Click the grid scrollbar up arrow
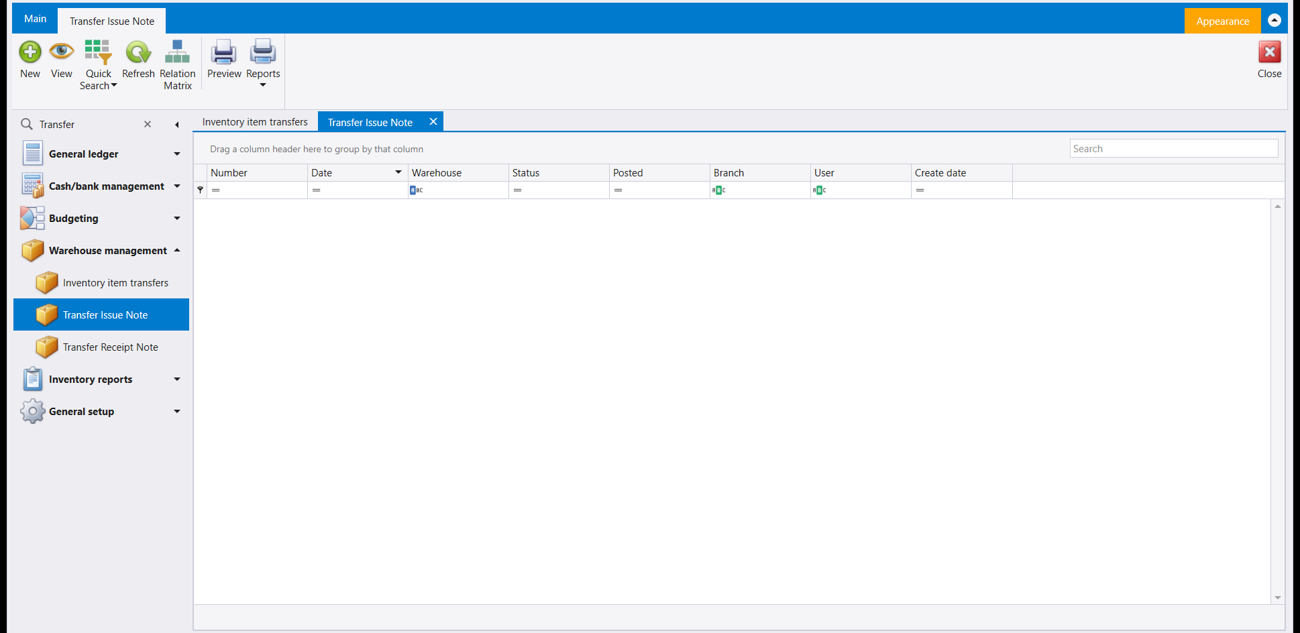The height and width of the screenshot is (633, 1300). click(x=1278, y=207)
